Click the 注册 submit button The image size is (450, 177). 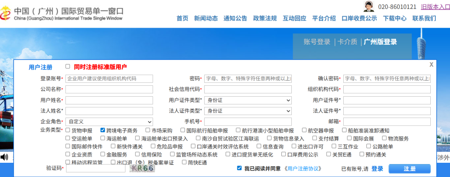click(409, 169)
